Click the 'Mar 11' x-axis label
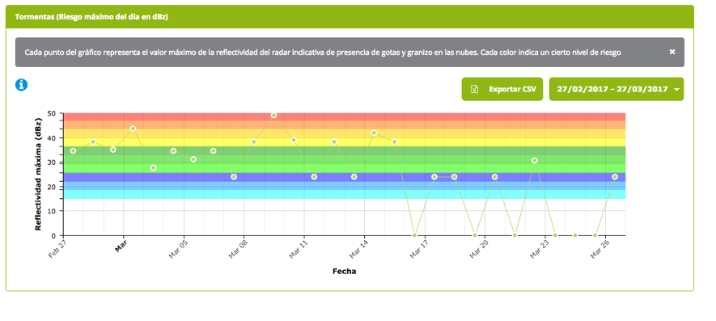Screen dimensions: 716x321 click(299, 249)
